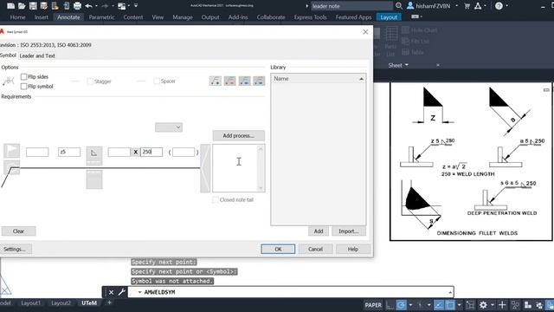Open the Parametric ribbon tab
The width and height of the screenshot is (554, 312).
(101, 17)
